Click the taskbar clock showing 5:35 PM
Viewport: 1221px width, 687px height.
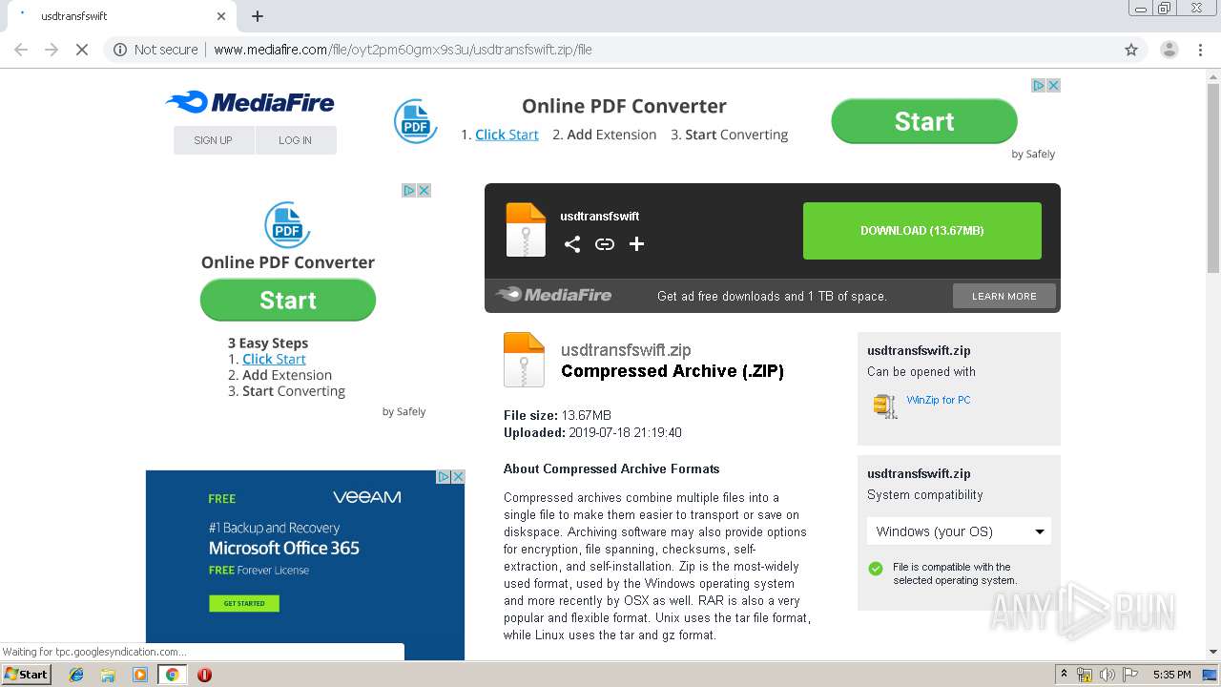(x=1172, y=675)
